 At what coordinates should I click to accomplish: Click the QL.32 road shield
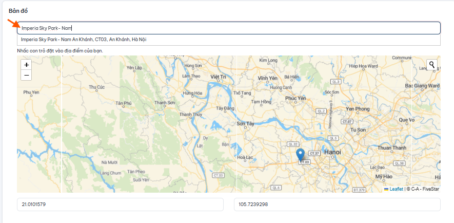(x=293, y=144)
